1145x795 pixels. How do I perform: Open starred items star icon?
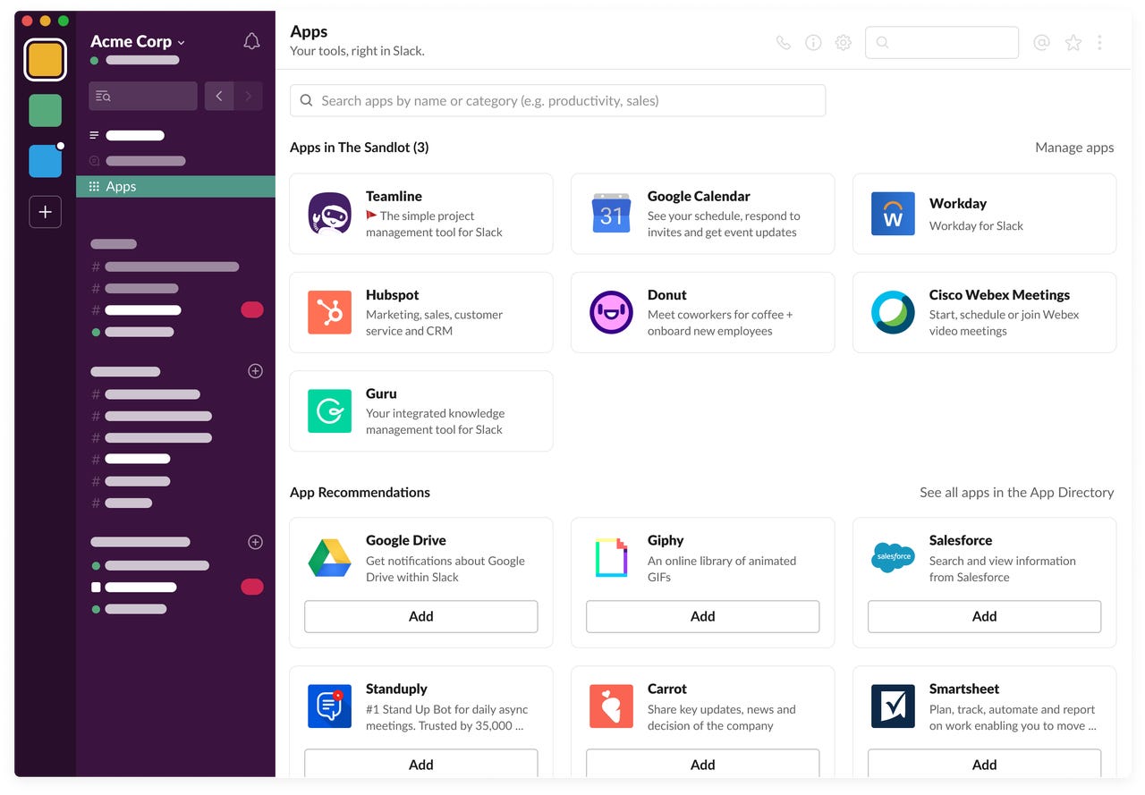pyautogui.click(x=1073, y=42)
